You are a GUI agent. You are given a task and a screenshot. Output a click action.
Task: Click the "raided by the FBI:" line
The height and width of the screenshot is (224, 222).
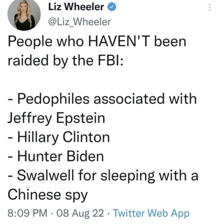(x=66, y=61)
